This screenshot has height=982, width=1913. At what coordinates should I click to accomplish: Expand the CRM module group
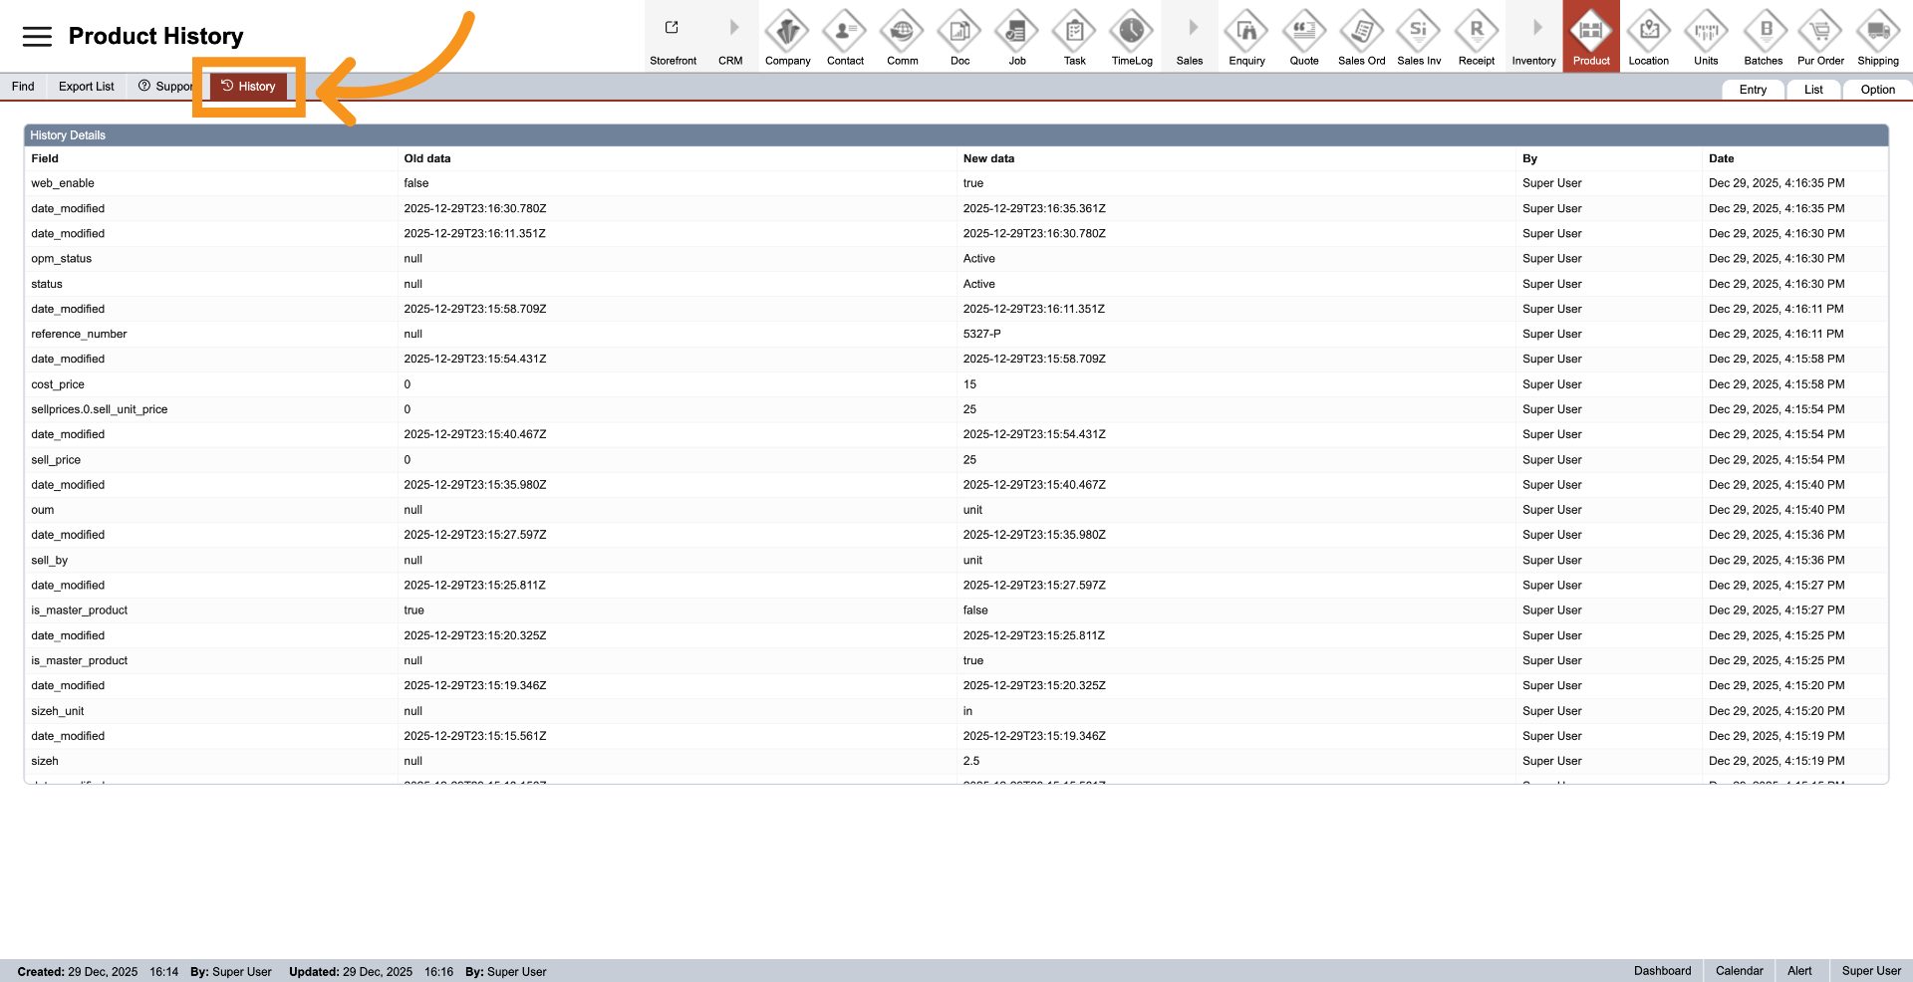tap(730, 37)
